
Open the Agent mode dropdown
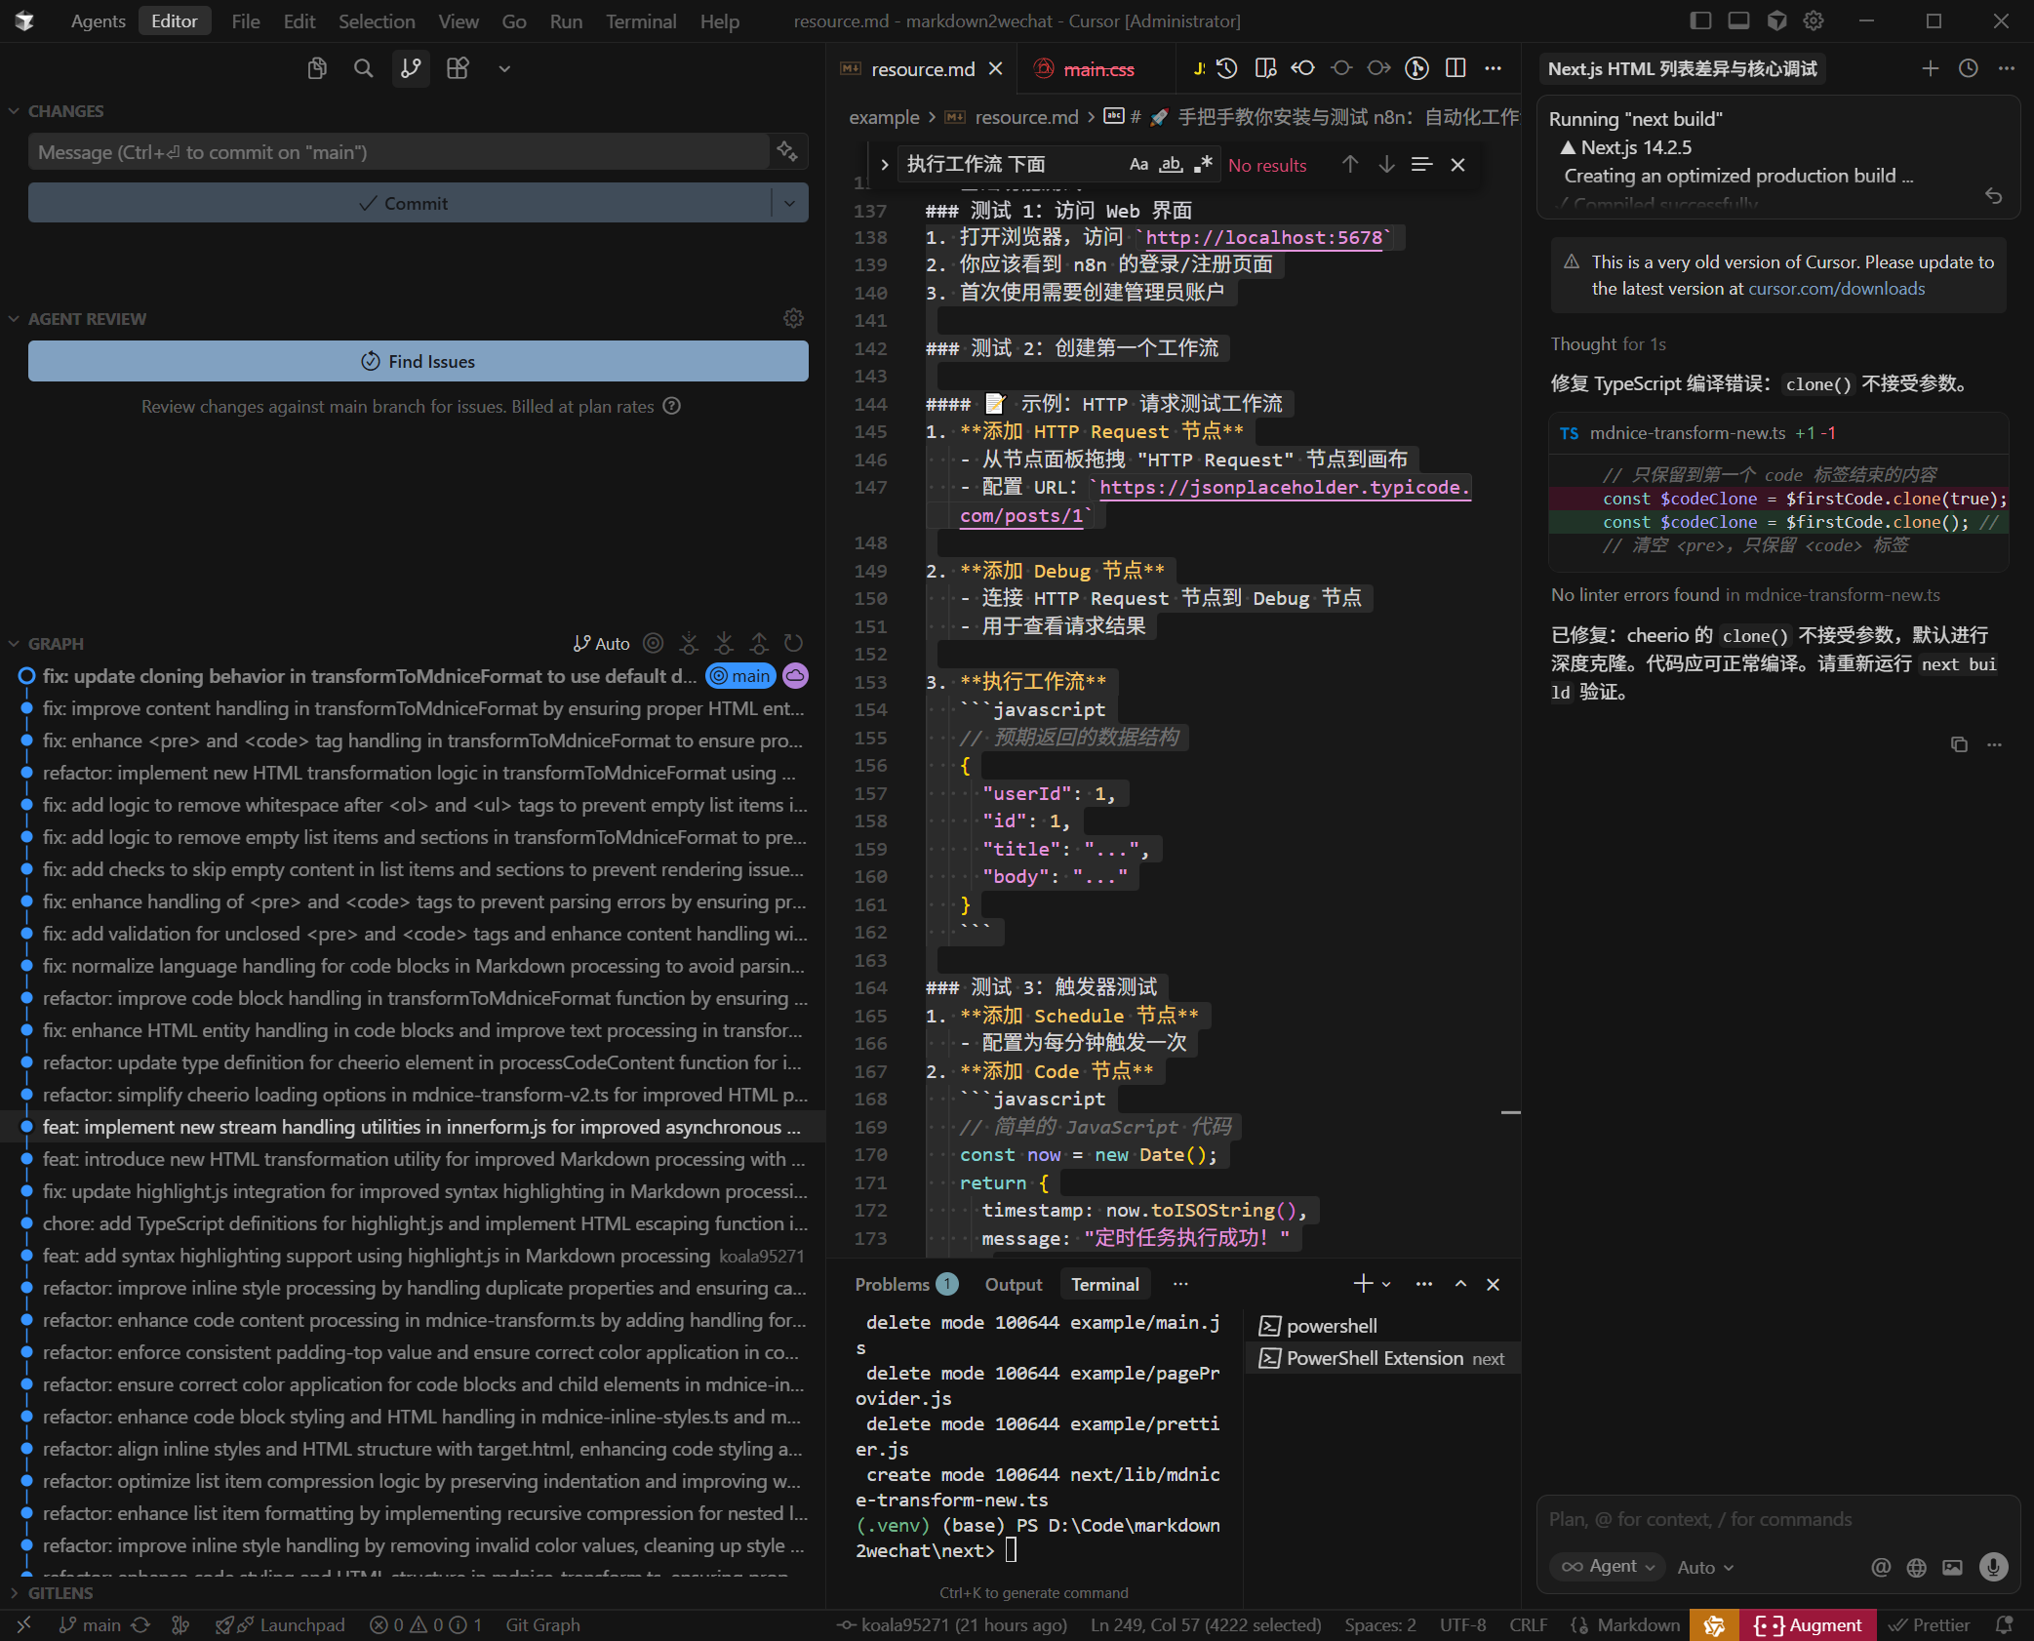(1609, 1567)
